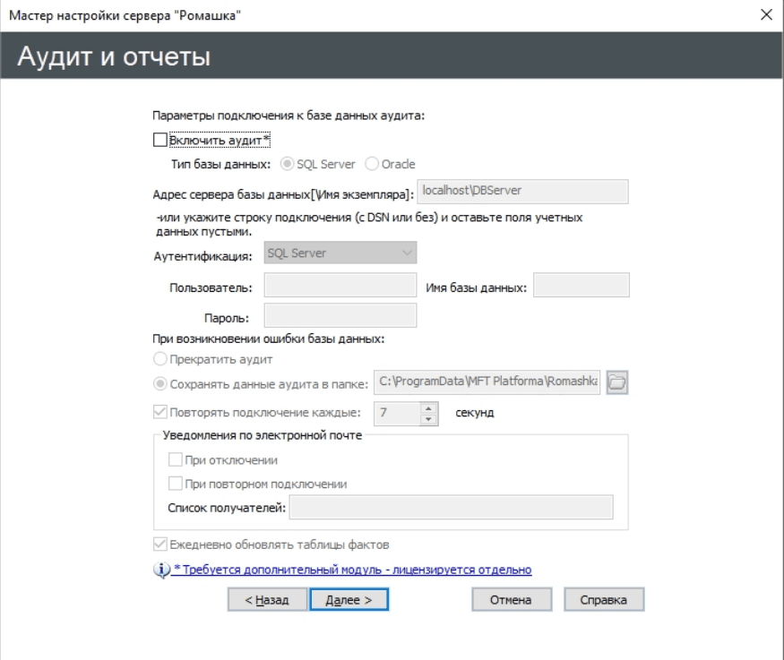Open the «Аутентификация» dropdown
This screenshot has width=784, height=660.
coord(340,253)
